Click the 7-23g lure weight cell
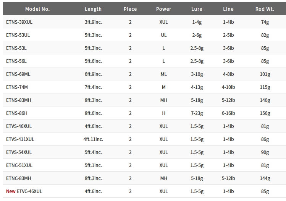The width and height of the screenshot is (286, 201). coord(197,113)
